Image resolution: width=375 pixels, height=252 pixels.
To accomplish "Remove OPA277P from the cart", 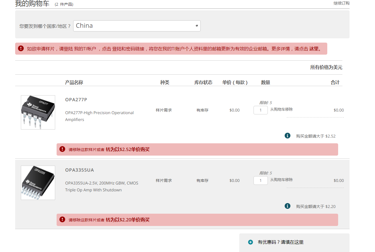I will point(282,109).
